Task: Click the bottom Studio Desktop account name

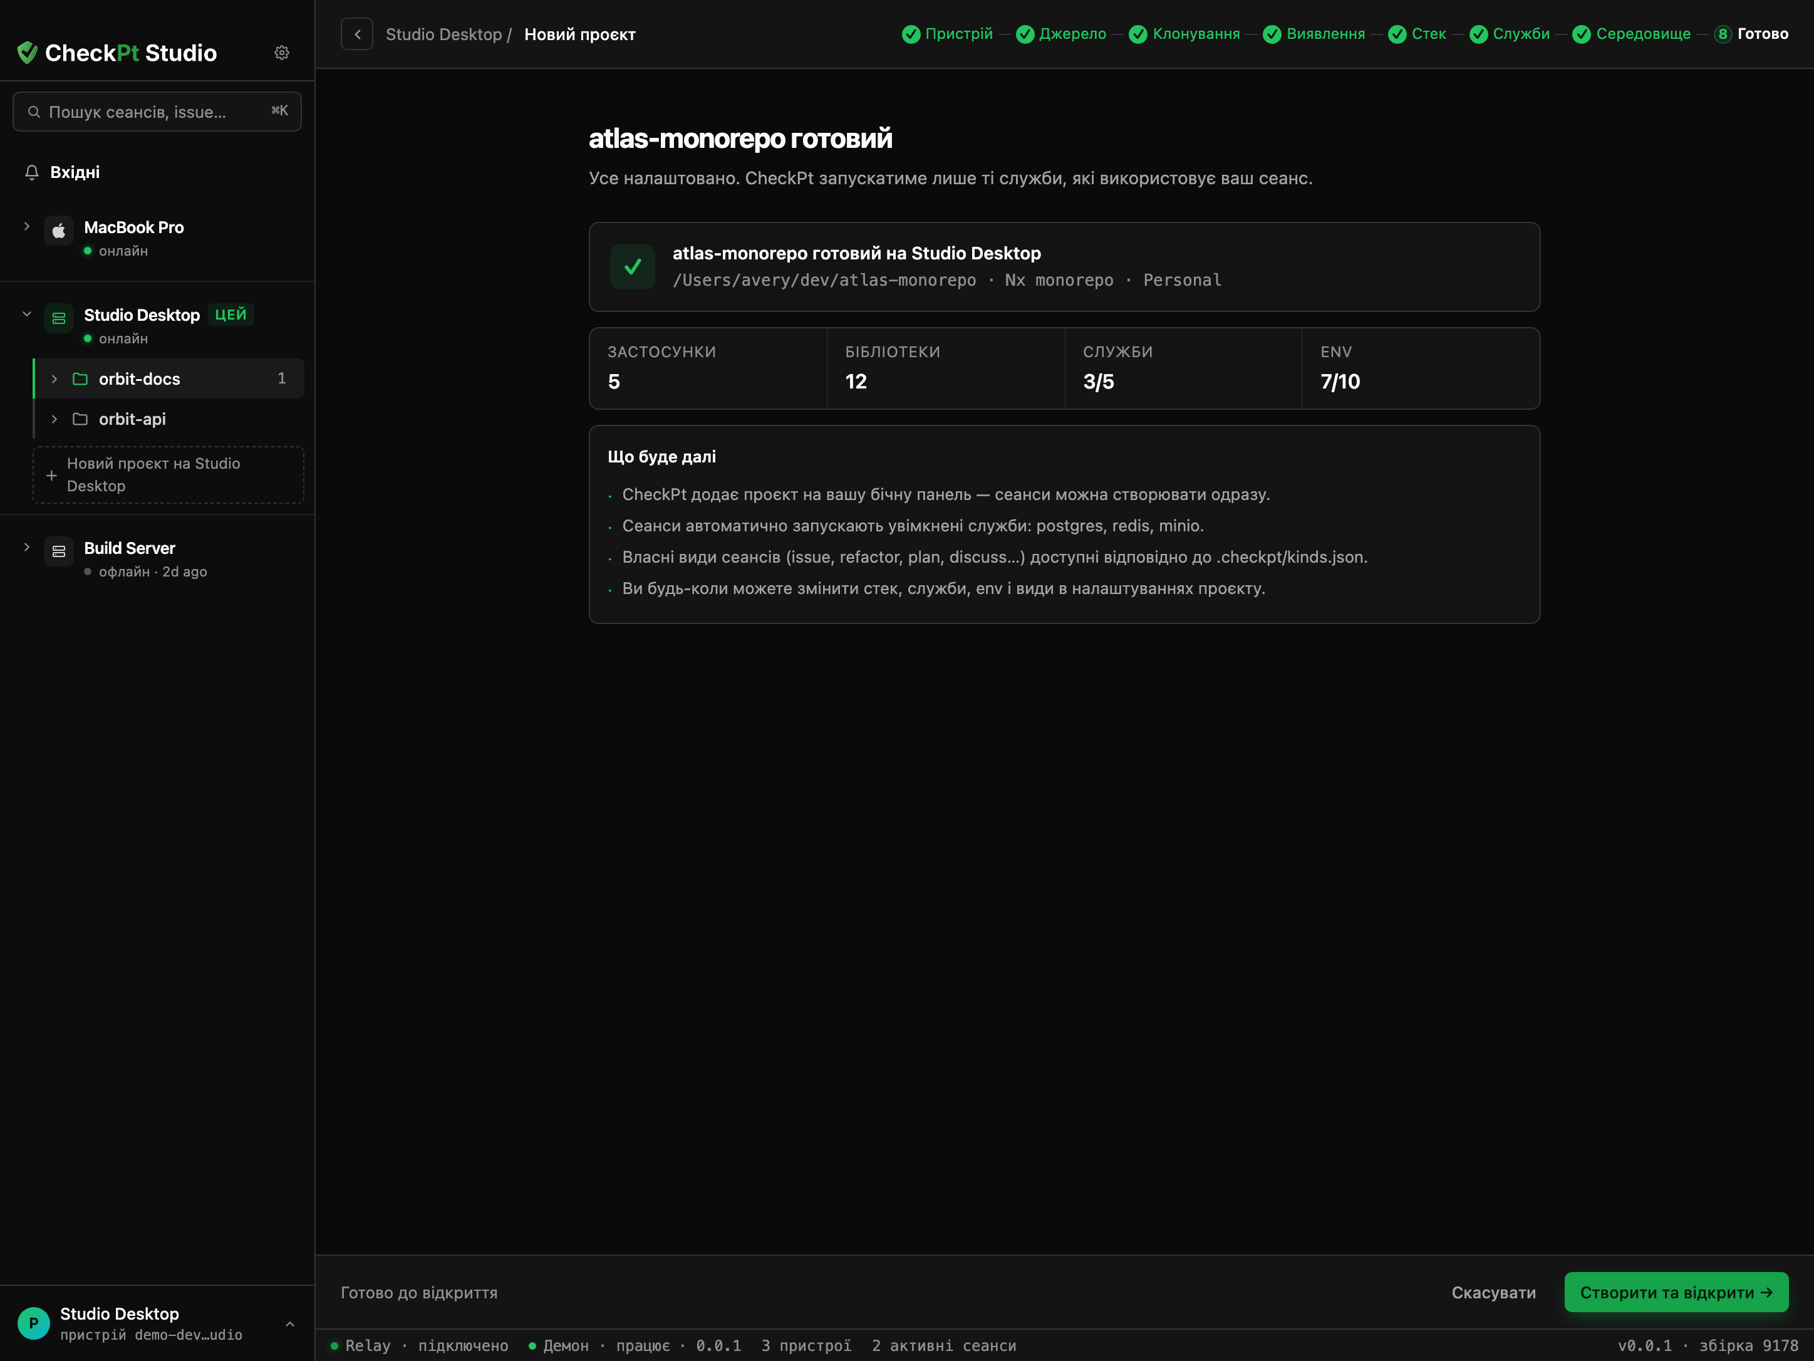Action: [x=119, y=1313]
